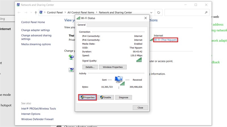This screenshot has height=127, width=227.
Task: Focus the Control Panel search field
Action: (184, 13)
